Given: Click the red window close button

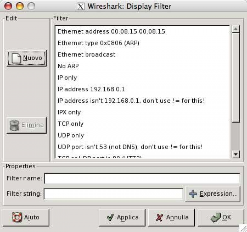Looking at the screenshot, I should coord(8,6).
